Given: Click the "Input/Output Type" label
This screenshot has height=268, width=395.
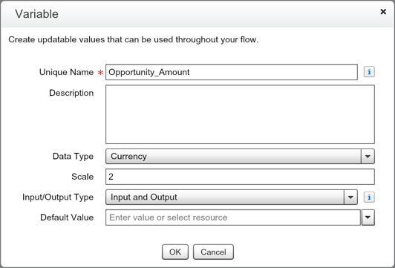Looking at the screenshot, I should (x=58, y=197).
